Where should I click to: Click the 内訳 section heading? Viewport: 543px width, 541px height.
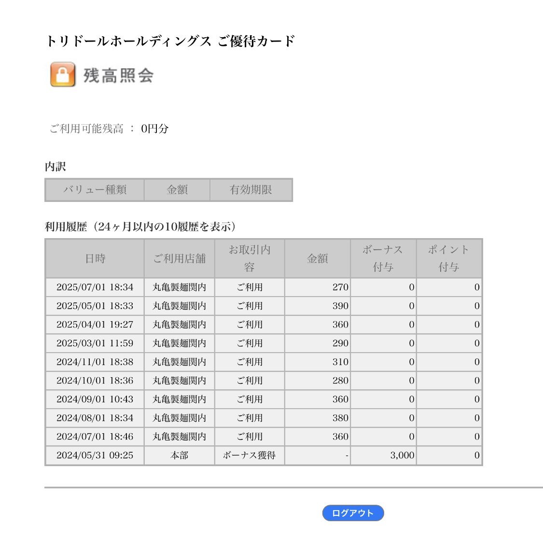[x=56, y=166]
